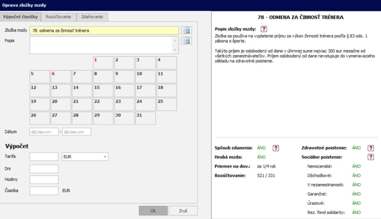Click the lookup icon beside the Popis field
The width and height of the screenshot is (381, 219).
click(186, 41)
